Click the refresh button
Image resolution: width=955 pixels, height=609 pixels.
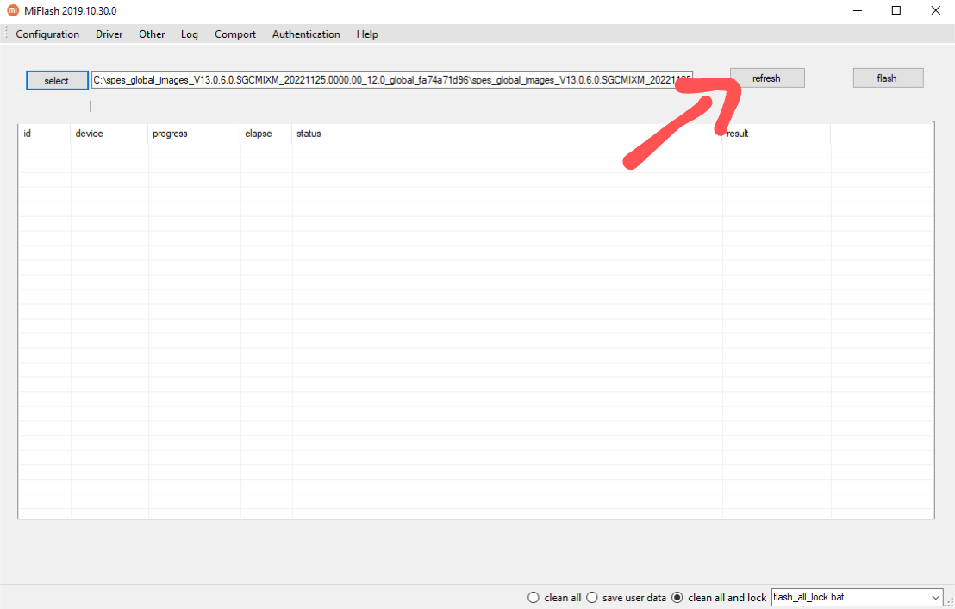(767, 78)
